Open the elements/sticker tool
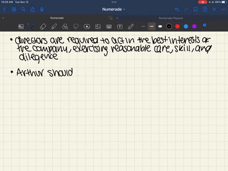Screen dimensions: 228x171 87,27
